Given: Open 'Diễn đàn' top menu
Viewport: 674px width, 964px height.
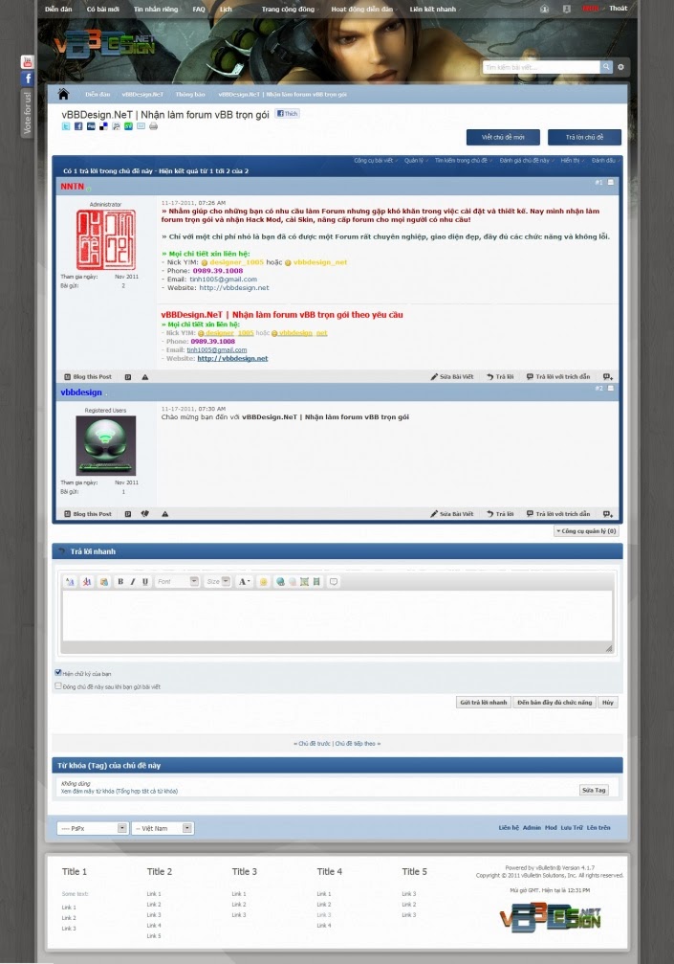Looking at the screenshot, I should point(58,10).
